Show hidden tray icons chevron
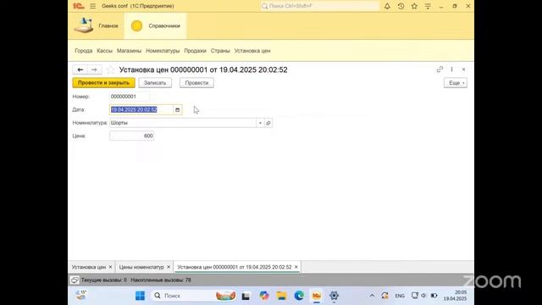The height and width of the screenshot is (305, 542). point(372,296)
